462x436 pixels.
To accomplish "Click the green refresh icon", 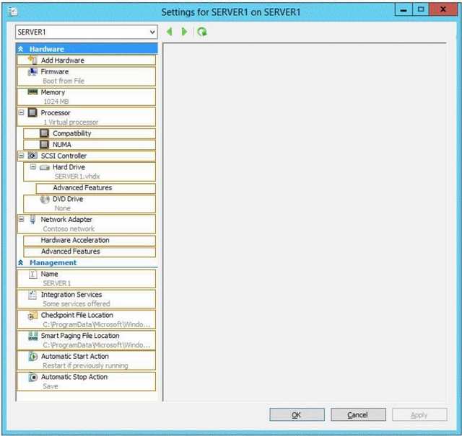I will [x=202, y=32].
